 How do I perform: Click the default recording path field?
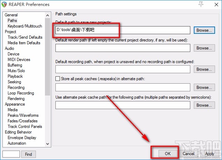click(123, 69)
